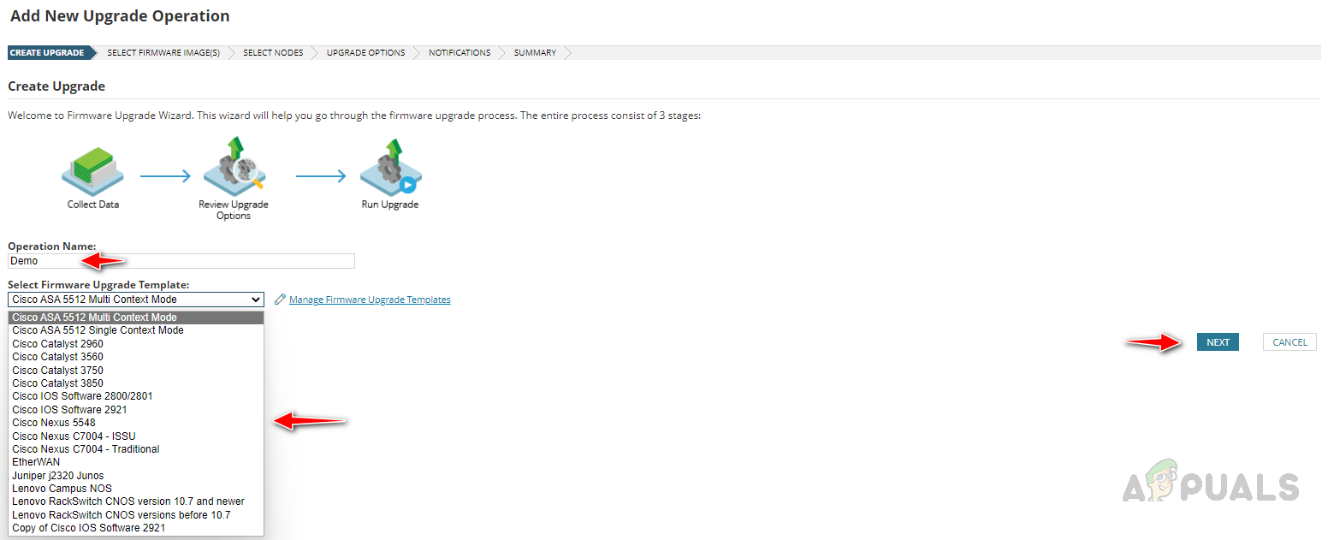
Task: Click the NEXT button
Action: [1218, 342]
